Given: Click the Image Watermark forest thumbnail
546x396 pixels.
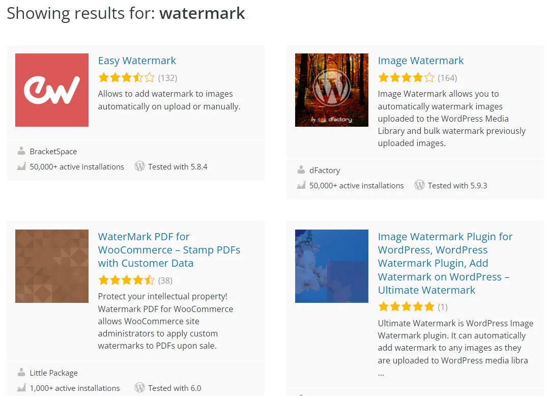Looking at the screenshot, I should coord(331,90).
